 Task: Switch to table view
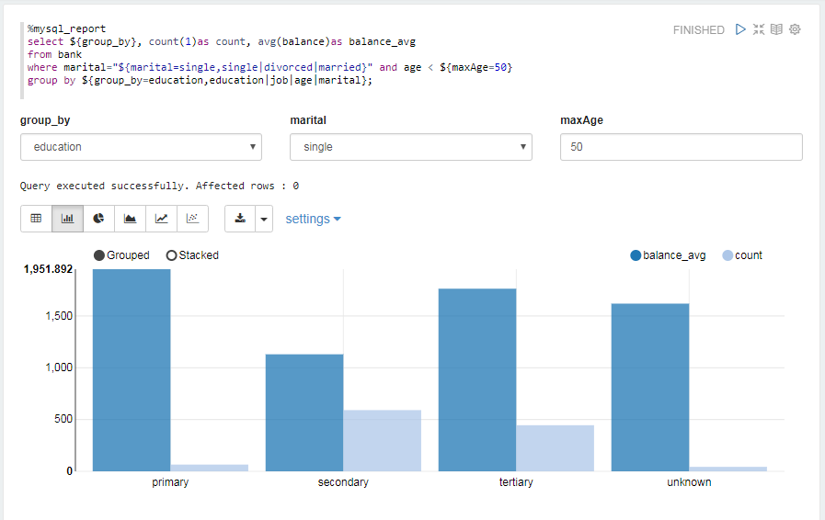pyautogui.click(x=37, y=219)
